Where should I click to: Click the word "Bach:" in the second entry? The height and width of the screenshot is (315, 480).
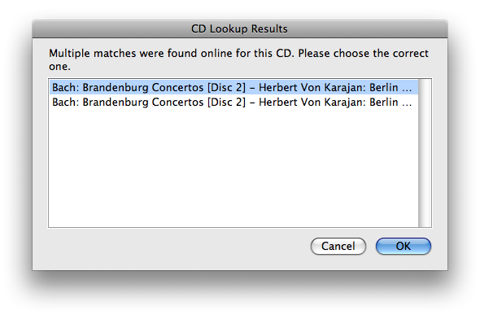point(66,103)
